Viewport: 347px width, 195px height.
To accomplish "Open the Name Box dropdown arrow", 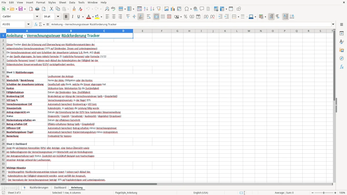I will click(x=28, y=24).
